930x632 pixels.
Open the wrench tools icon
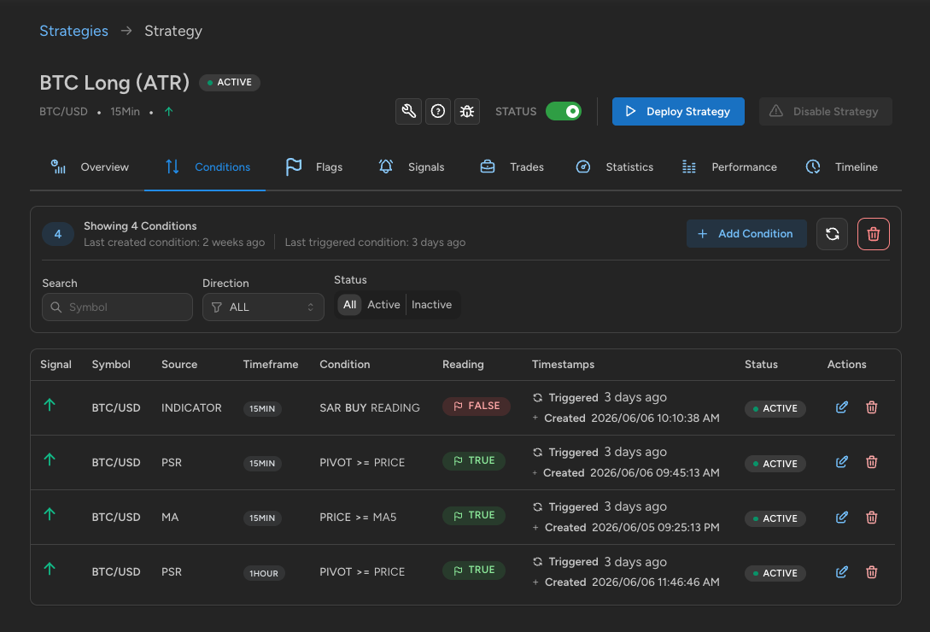coord(409,111)
